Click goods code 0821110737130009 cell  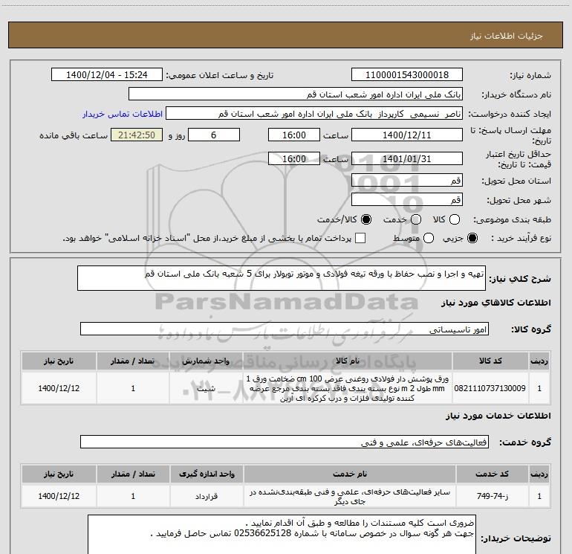click(490, 388)
